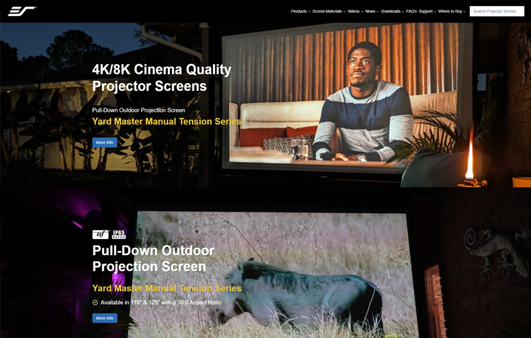This screenshot has width=531, height=338.
Task: Open the News dropdown menu
Action: [372, 11]
